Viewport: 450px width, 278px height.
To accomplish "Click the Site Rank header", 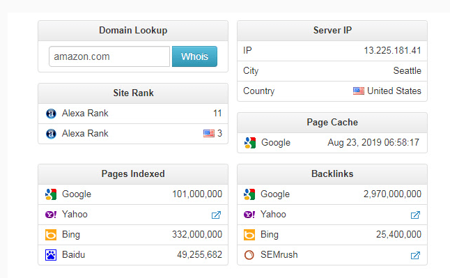I will [133, 93].
